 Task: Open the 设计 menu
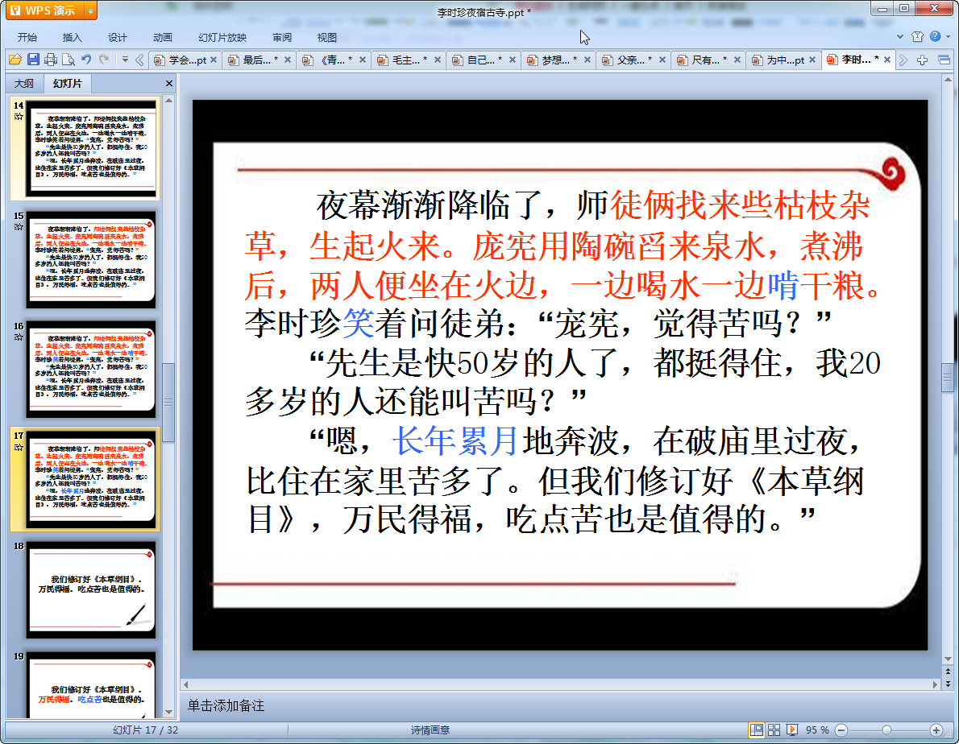tap(118, 37)
